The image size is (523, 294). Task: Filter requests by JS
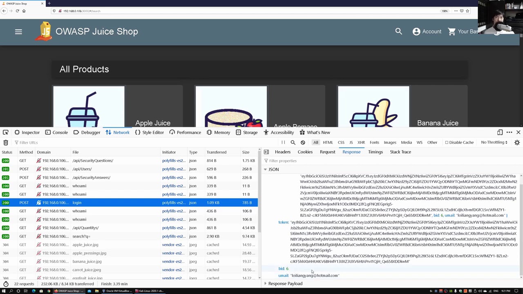(351, 143)
